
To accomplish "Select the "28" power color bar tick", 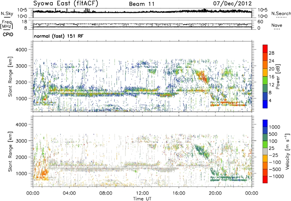I will [x=271, y=53].
